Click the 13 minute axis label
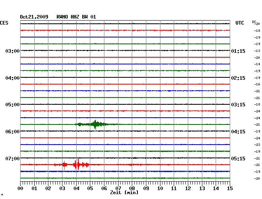This screenshot has height=199, width=262. [x=202, y=188]
